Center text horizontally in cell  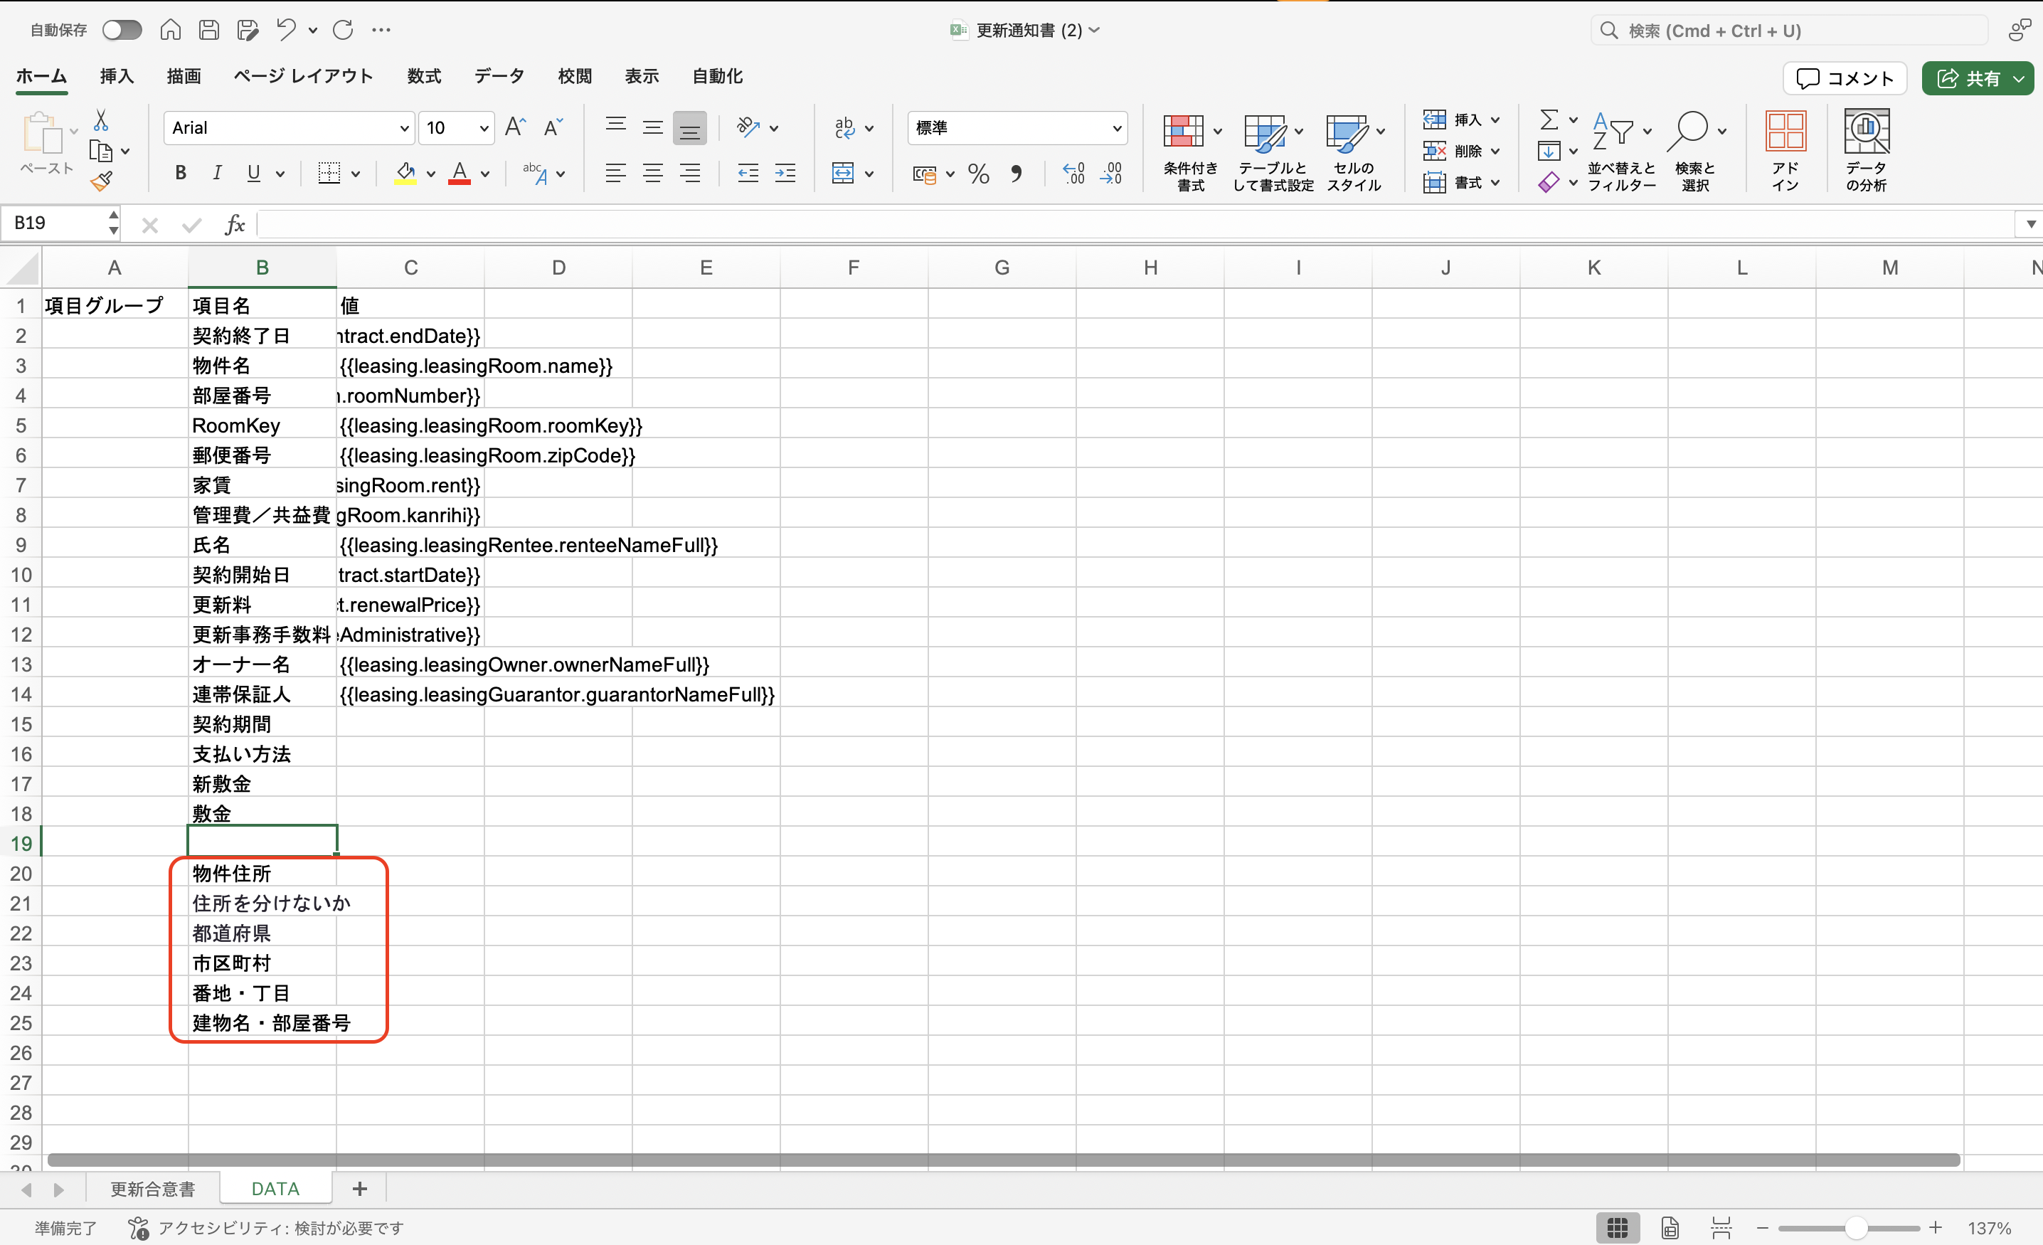(652, 174)
